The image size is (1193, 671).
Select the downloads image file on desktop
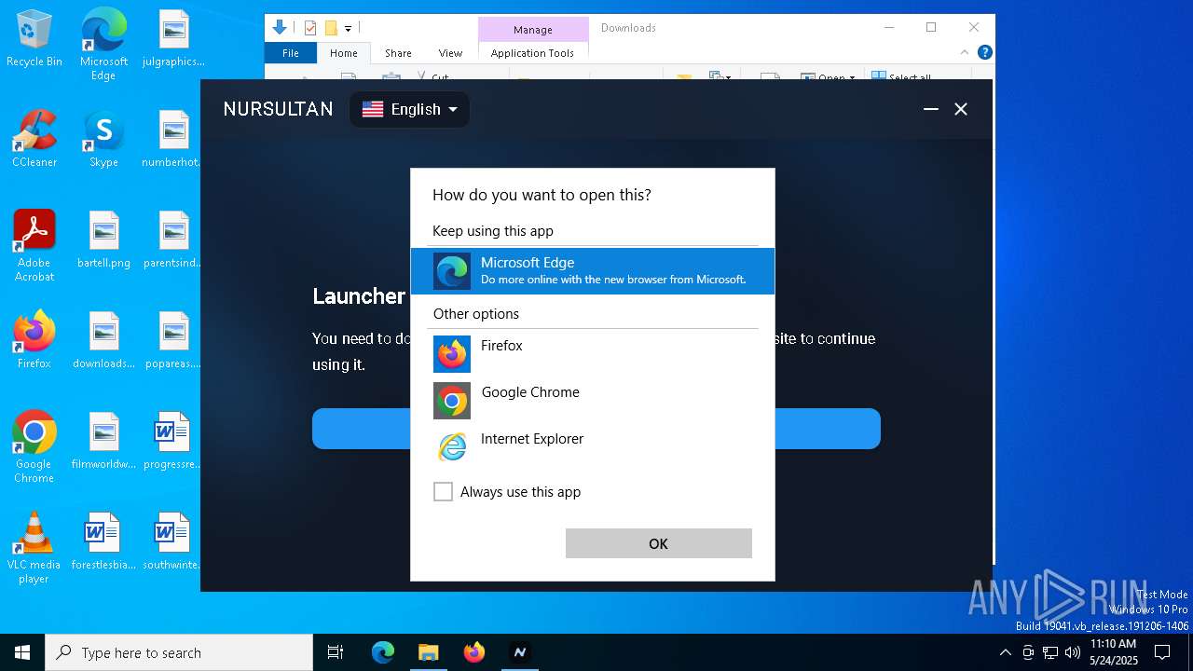(x=103, y=340)
